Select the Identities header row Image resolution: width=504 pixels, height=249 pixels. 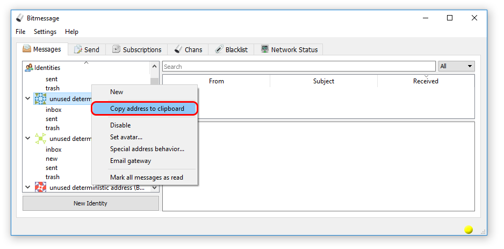point(87,68)
